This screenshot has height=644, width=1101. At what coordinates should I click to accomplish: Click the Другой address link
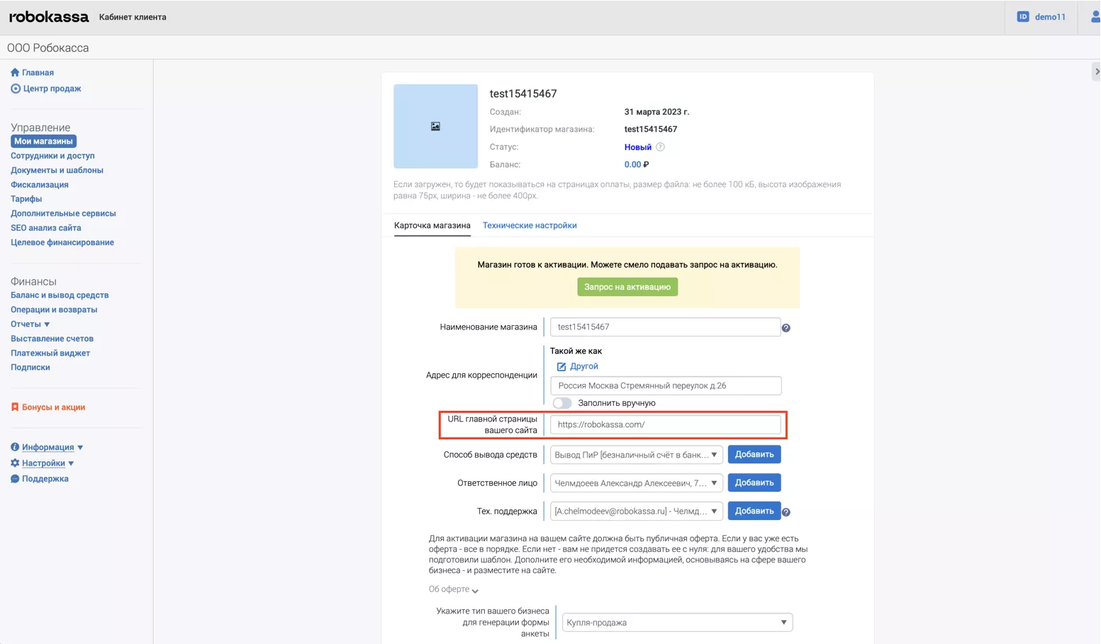584,366
